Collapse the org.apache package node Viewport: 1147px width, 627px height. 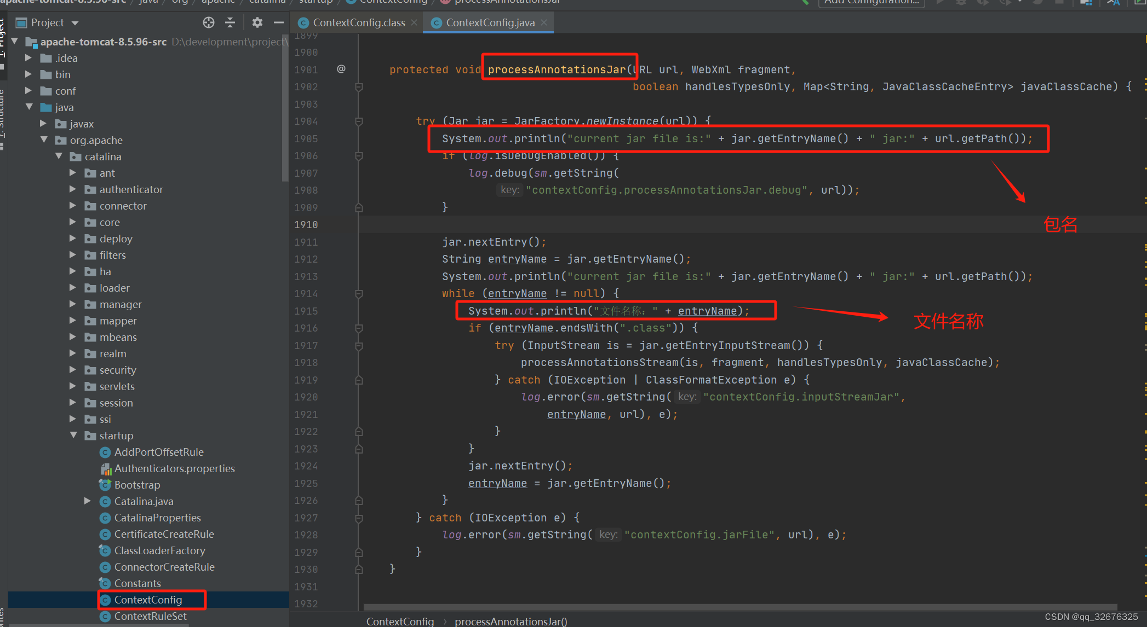tap(44, 140)
